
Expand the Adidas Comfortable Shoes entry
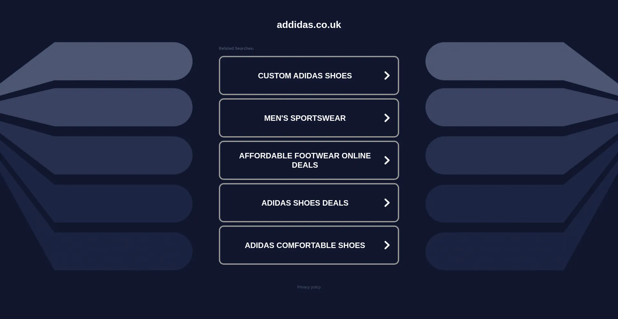coord(305,245)
